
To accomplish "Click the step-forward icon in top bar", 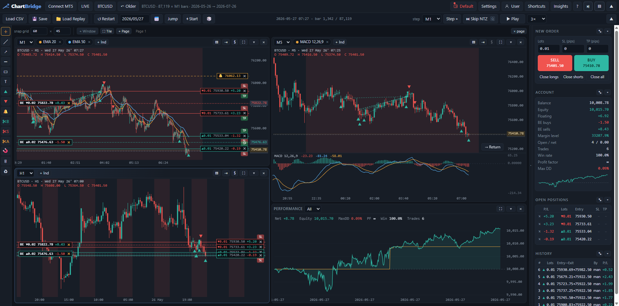I will (588, 6).
